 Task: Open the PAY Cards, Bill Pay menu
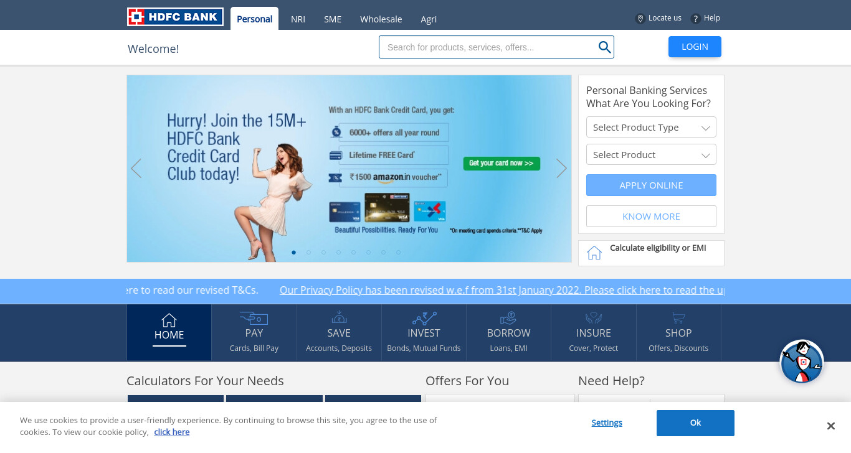coord(254,332)
